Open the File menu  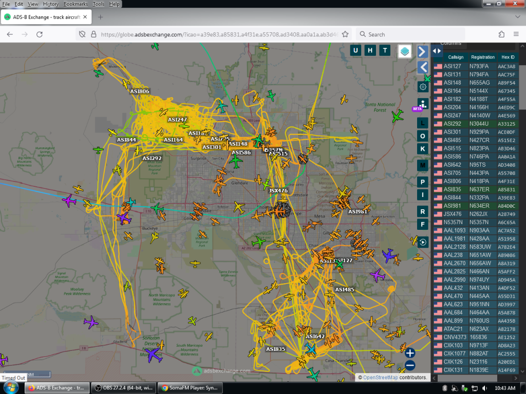point(6,4)
